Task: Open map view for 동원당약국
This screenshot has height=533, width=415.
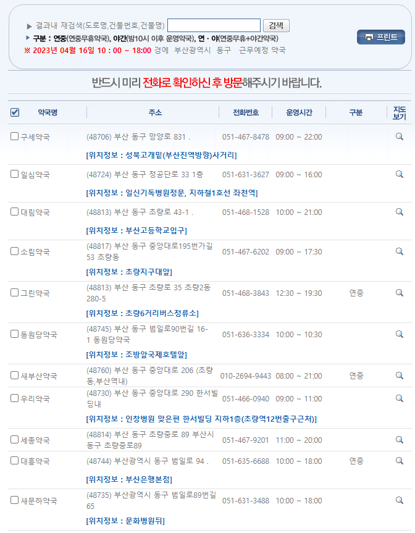Action: point(400,335)
